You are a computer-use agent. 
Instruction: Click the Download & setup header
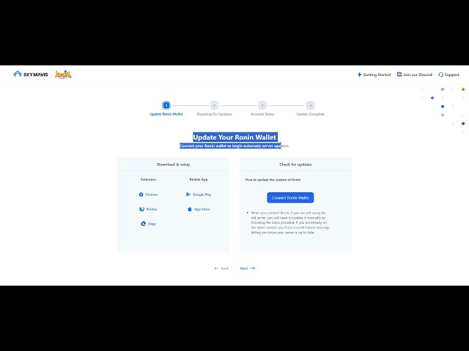[x=173, y=165]
